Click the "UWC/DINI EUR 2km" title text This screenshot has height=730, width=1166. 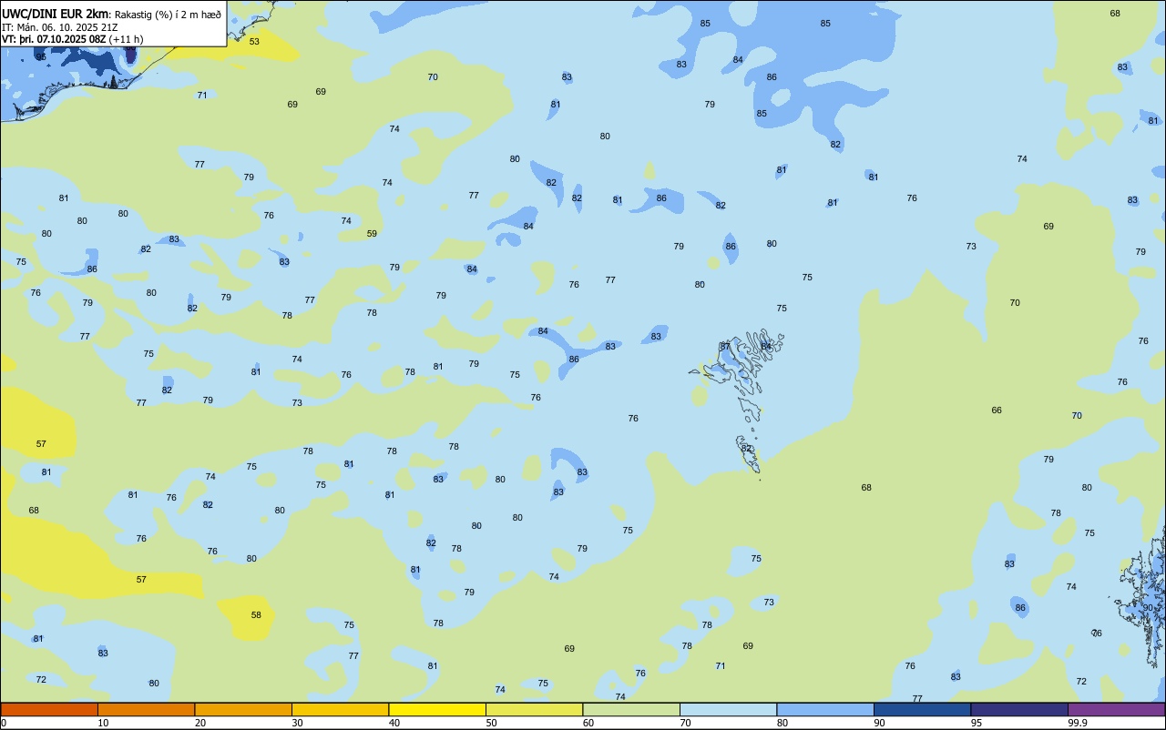(x=56, y=14)
